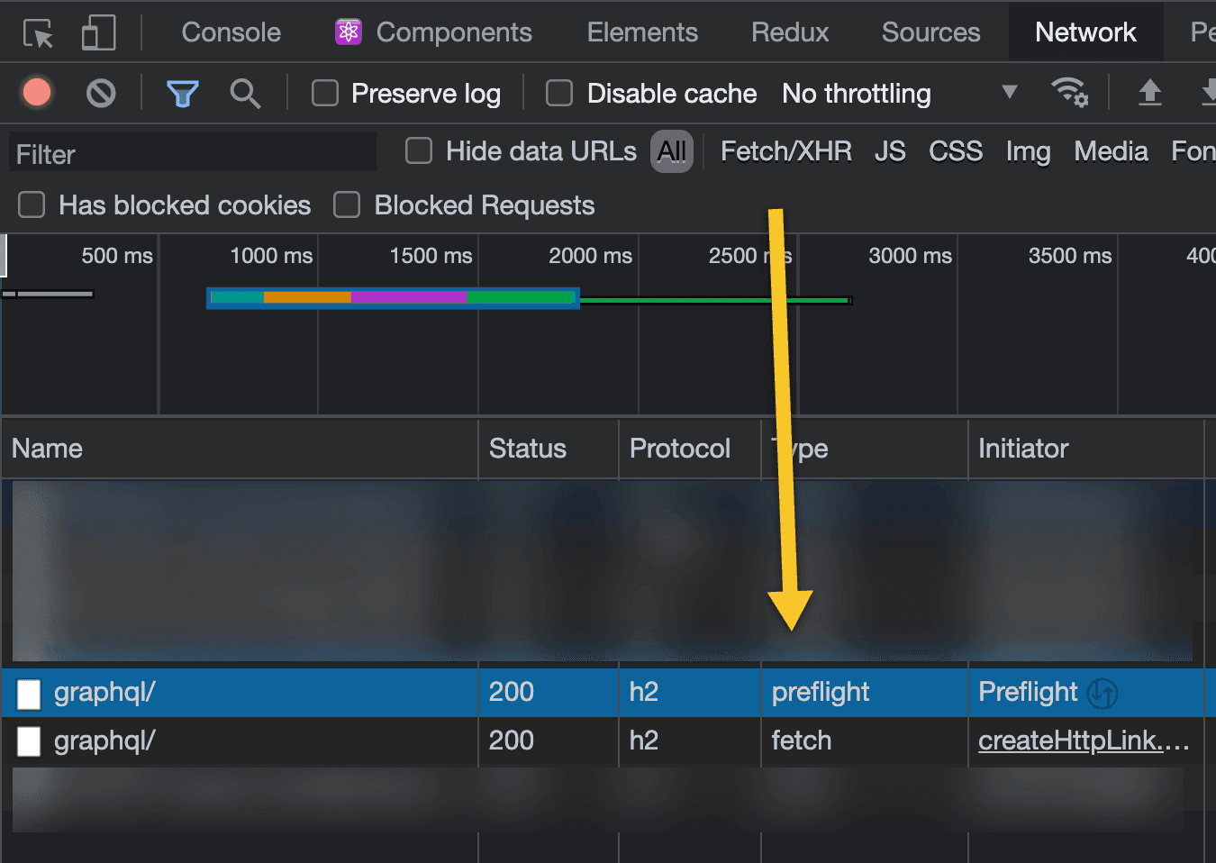
Task: Filter requests by Img
Action: point(1028,151)
